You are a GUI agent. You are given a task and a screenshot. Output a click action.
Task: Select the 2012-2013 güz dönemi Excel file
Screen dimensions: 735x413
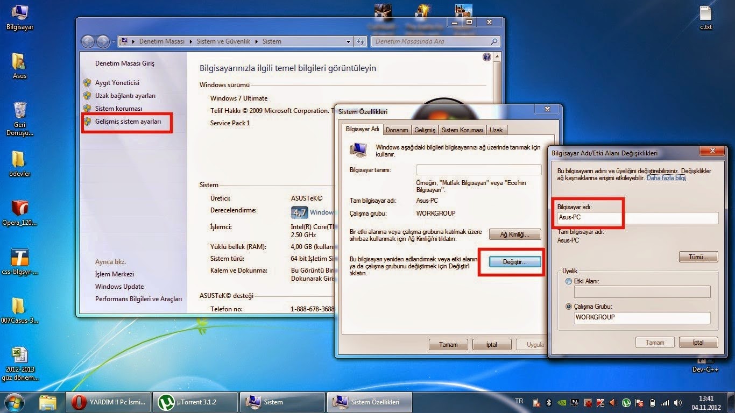20,364
